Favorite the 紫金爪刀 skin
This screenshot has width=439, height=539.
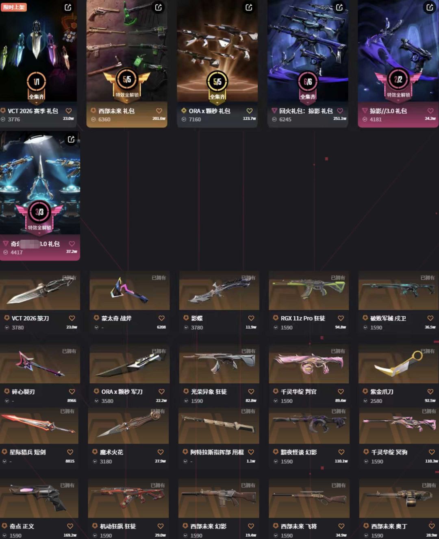click(x=430, y=391)
